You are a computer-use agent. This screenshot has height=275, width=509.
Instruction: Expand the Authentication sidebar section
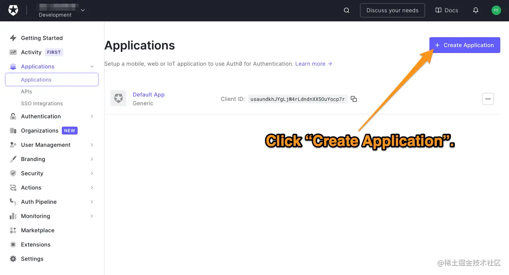(x=92, y=116)
